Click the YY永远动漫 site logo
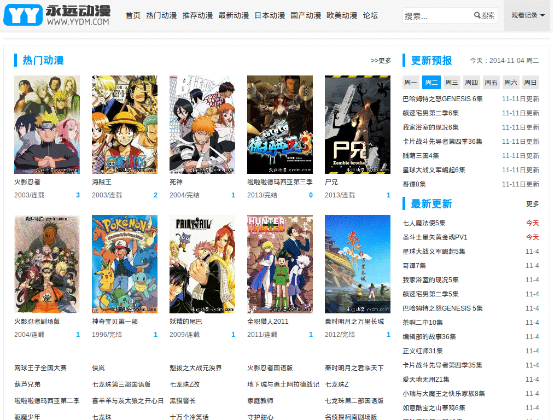 point(57,15)
